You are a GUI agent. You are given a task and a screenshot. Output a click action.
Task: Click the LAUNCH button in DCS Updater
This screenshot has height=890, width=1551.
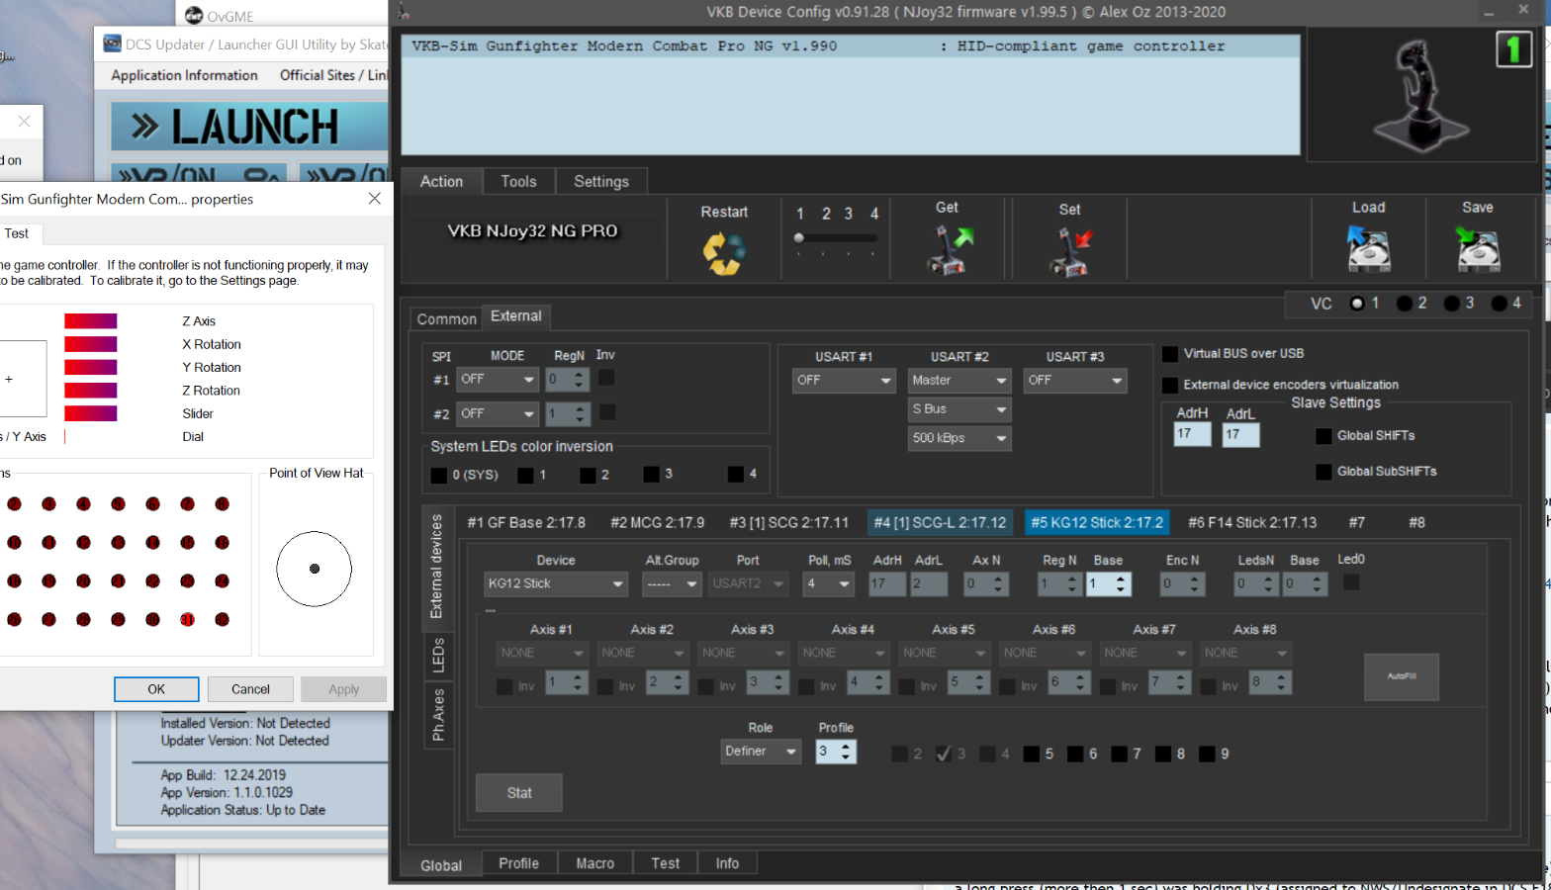[249, 127]
